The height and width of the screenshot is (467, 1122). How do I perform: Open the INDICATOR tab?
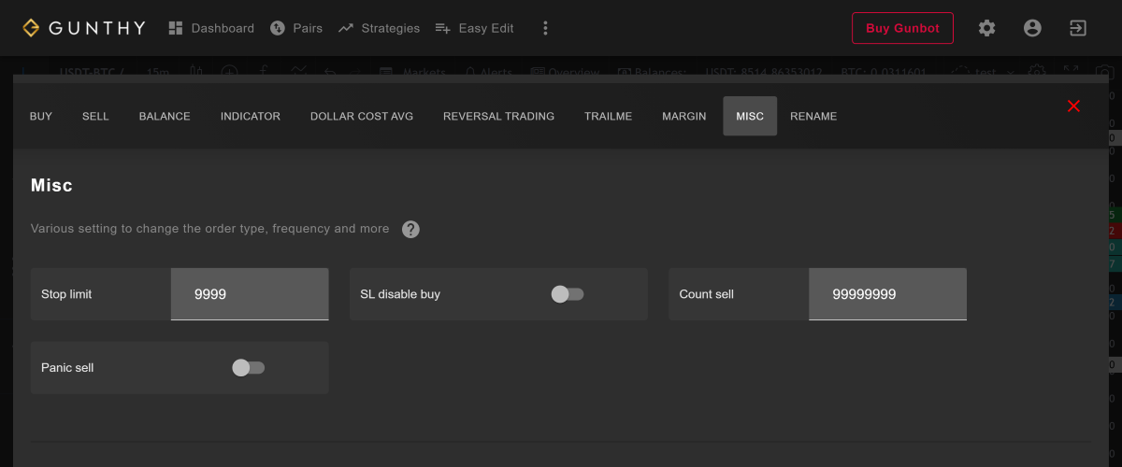[x=251, y=117]
